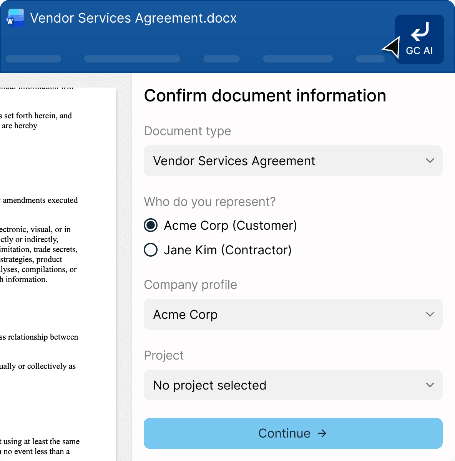Open the Document type dropdown
The width and height of the screenshot is (455, 461).
[293, 161]
